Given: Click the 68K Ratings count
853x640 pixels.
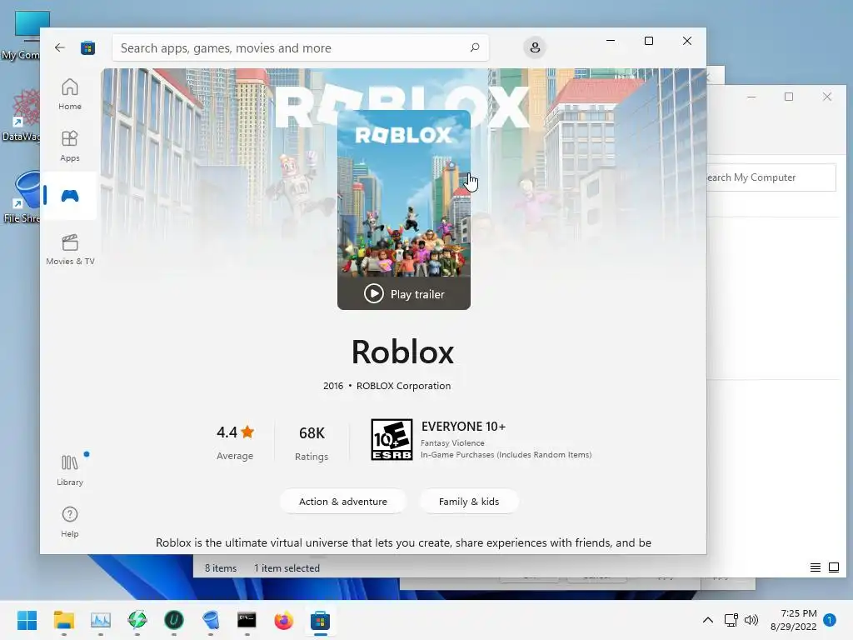Looking at the screenshot, I should point(312,443).
